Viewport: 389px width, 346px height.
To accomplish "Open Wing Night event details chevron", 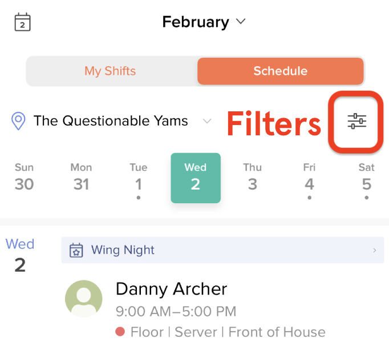I will [375, 250].
